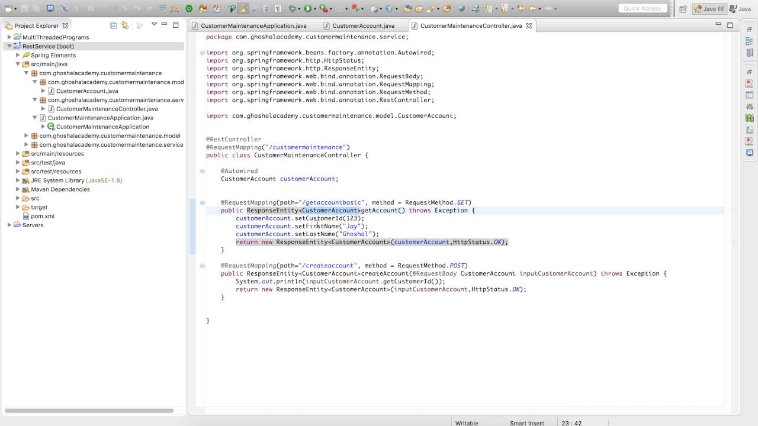Expand the MultiThreadedPrograms project
Viewport: 758px width, 426px height.
pos(9,37)
